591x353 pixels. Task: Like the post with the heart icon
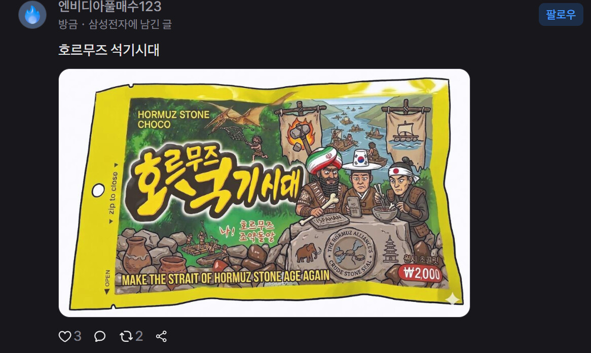click(64, 336)
